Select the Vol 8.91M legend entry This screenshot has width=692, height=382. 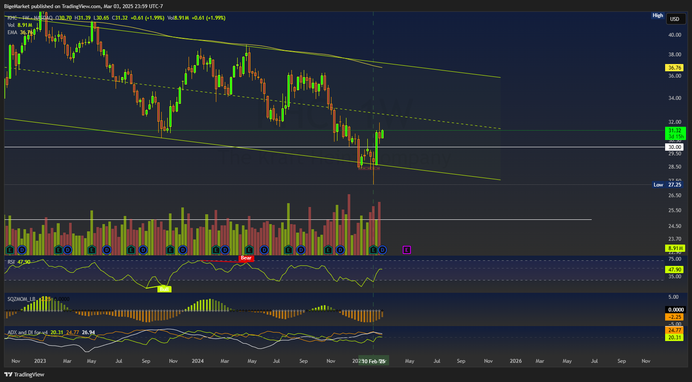[20, 25]
